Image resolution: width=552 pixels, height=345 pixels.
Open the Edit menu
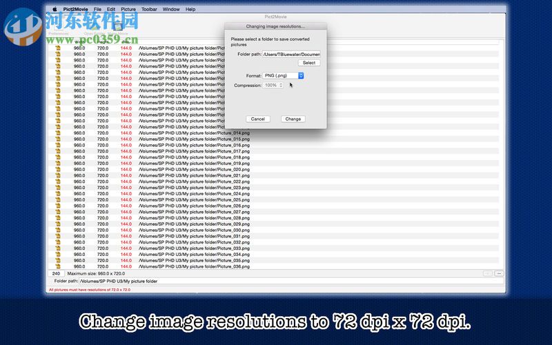click(111, 9)
